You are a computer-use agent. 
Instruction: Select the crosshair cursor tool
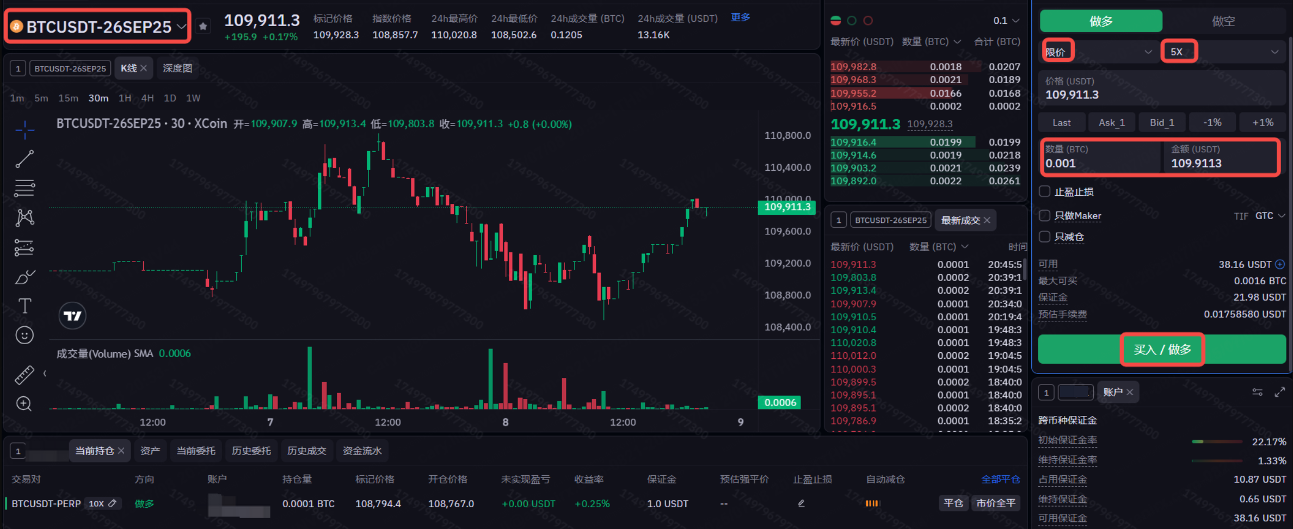pos(24,130)
